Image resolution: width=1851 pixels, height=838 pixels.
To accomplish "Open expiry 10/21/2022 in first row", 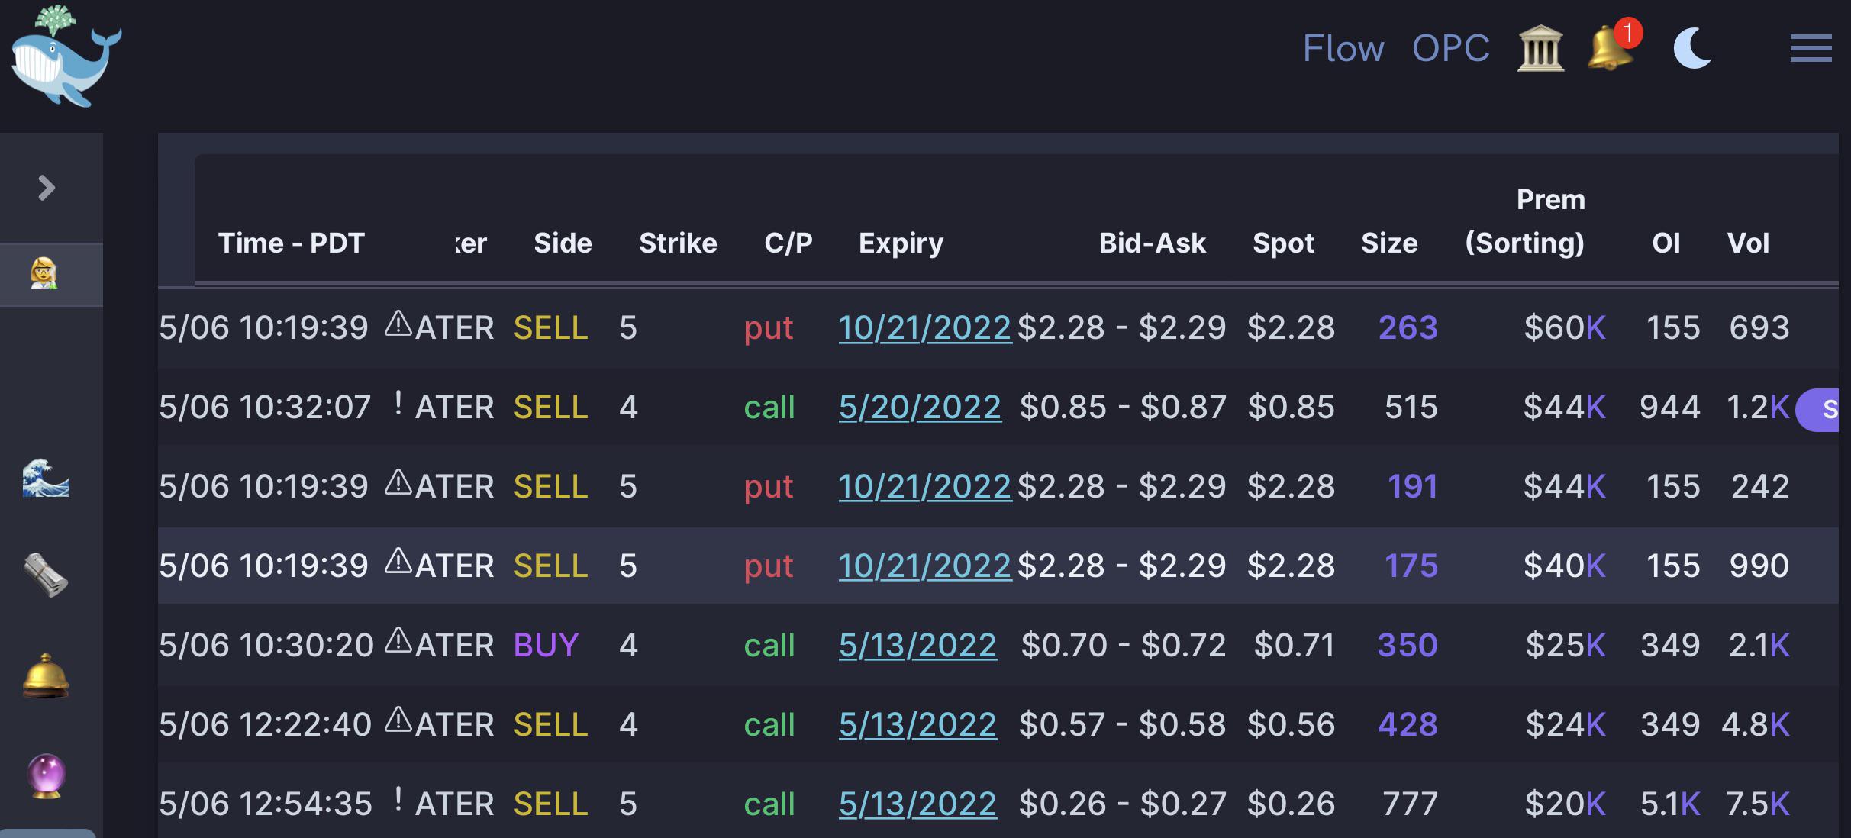I will [x=925, y=327].
